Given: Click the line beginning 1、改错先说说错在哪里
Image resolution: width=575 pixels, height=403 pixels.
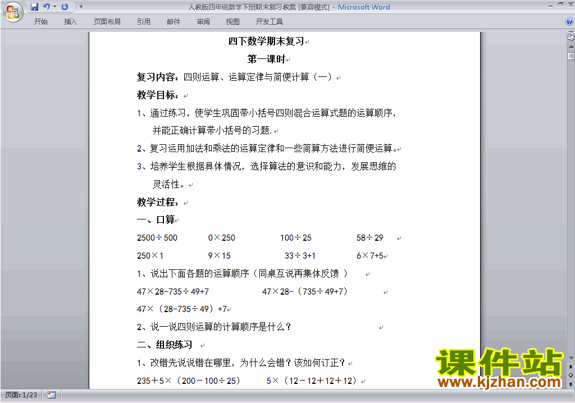Looking at the screenshot, I should tap(241, 363).
